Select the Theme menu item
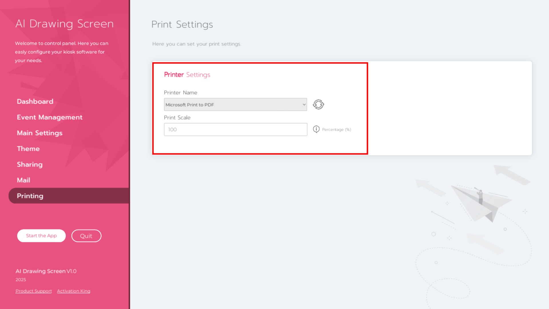The height and width of the screenshot is (309, 549). 28,148
